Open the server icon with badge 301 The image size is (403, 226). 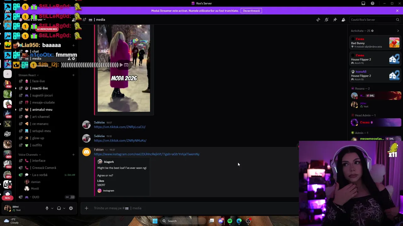coord(8,154)
